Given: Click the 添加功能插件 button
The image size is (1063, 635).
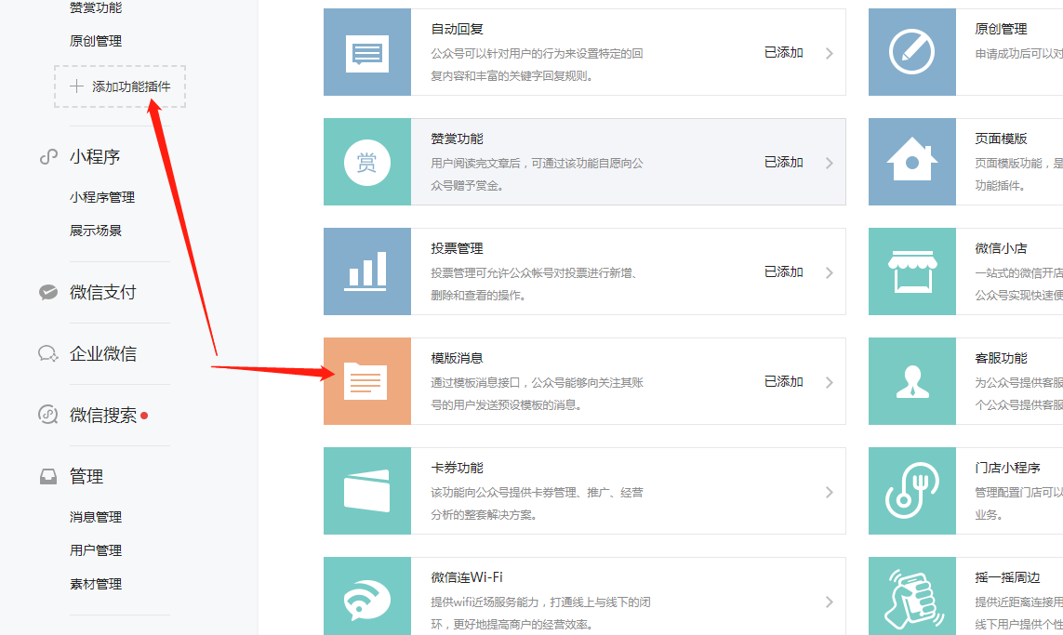Looking at the screenshot, I should click(x=120, y=86).
